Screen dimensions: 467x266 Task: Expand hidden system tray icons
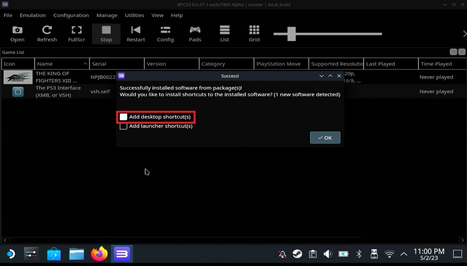point(404,254)
